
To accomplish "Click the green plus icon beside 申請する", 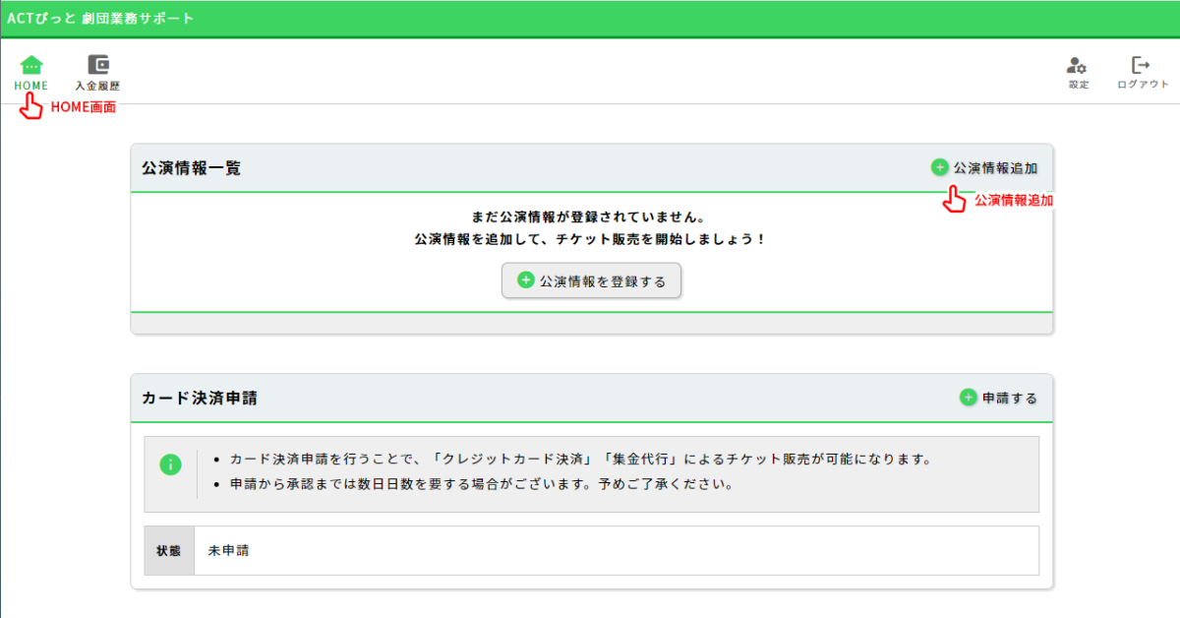I will tap(968, 398).
